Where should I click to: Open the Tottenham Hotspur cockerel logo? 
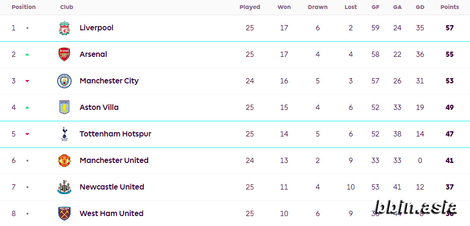click(x=64, y=134)
